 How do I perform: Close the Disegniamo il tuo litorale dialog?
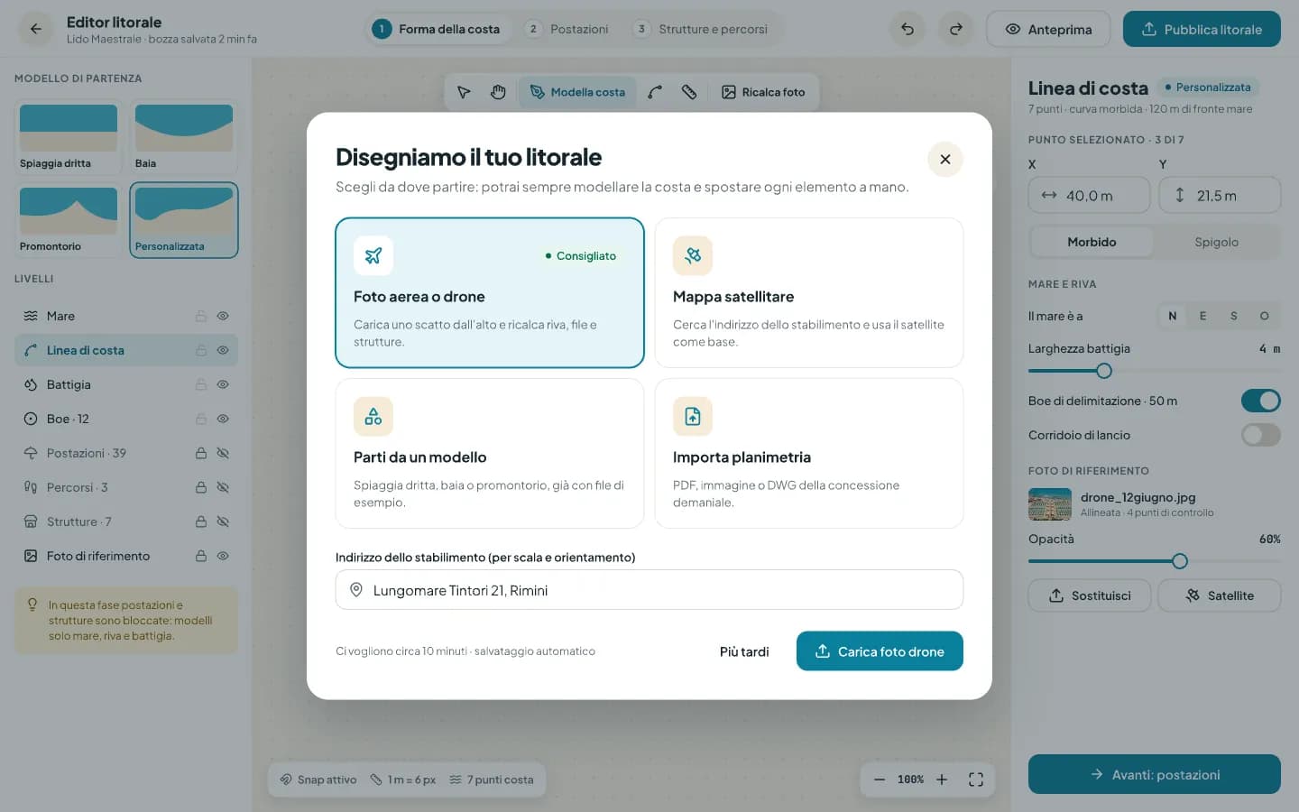[x=945, y=160]
